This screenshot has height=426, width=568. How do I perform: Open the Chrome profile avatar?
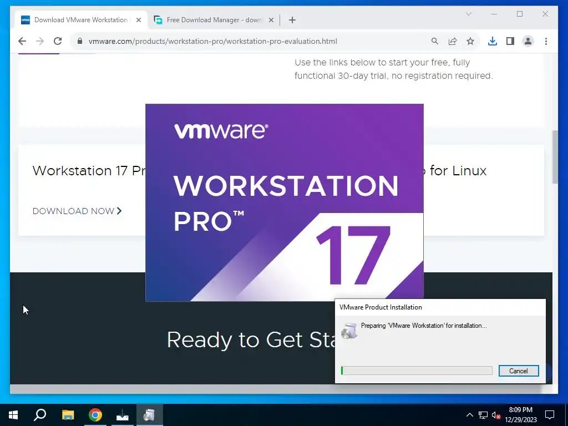tap(528, 41)
